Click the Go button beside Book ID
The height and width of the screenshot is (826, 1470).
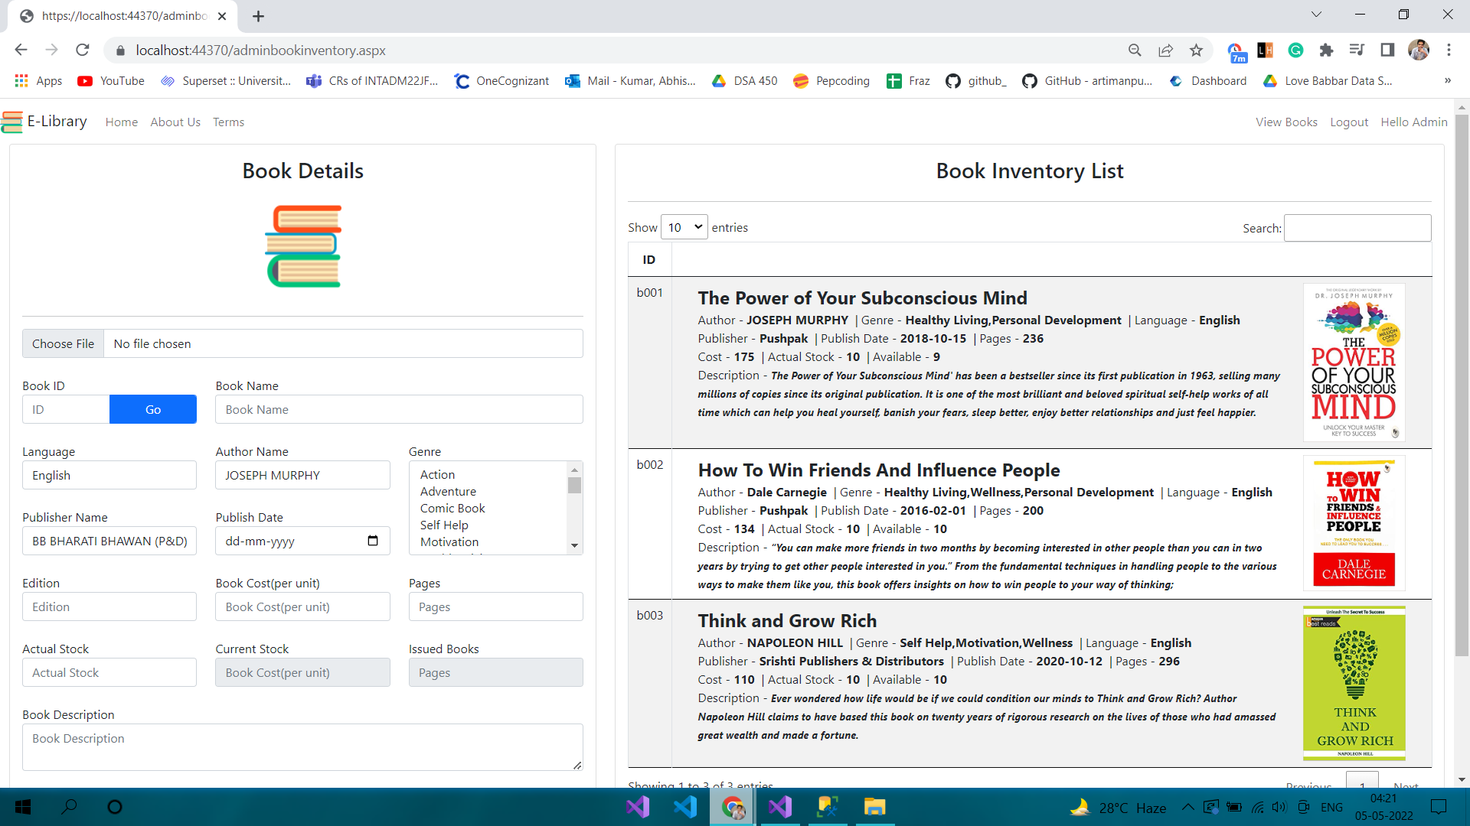point(152,409)
